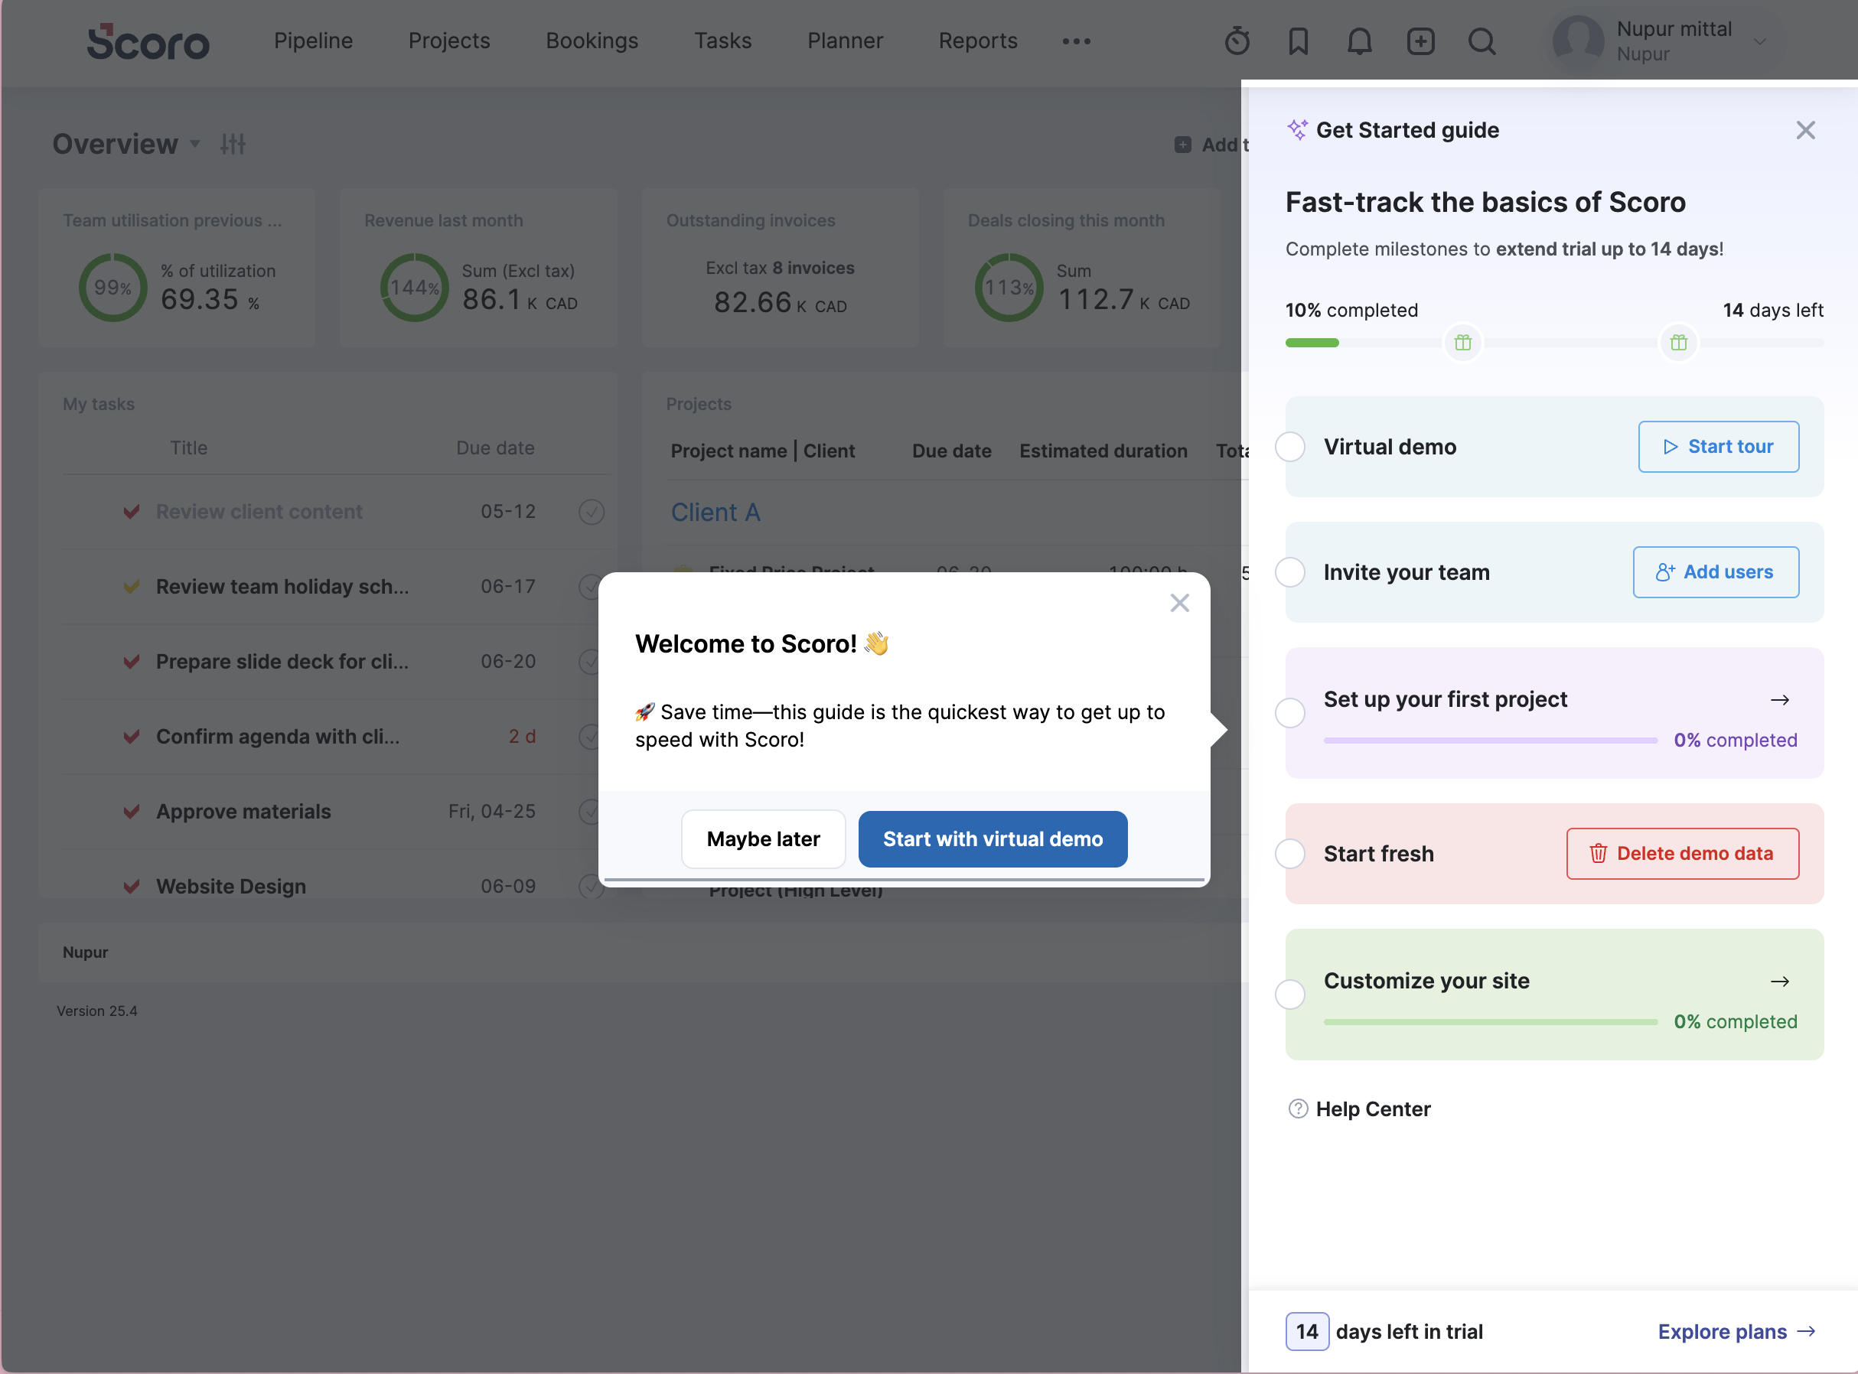1858x1374 pixels.
Task: Toggle the Start fresh milestone circle
Action: coord(1290,855)
